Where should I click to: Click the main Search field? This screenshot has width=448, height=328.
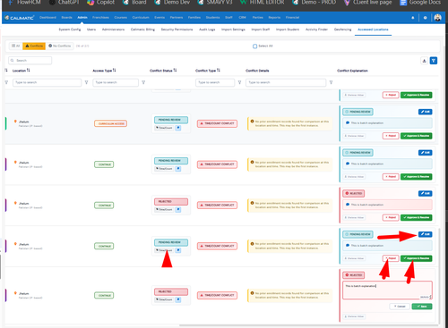pyautogui.click(x=30, y=61)
